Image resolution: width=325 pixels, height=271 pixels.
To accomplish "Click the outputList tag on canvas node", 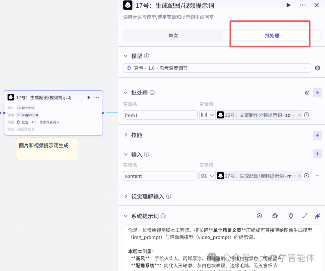I will coord(28,115).
